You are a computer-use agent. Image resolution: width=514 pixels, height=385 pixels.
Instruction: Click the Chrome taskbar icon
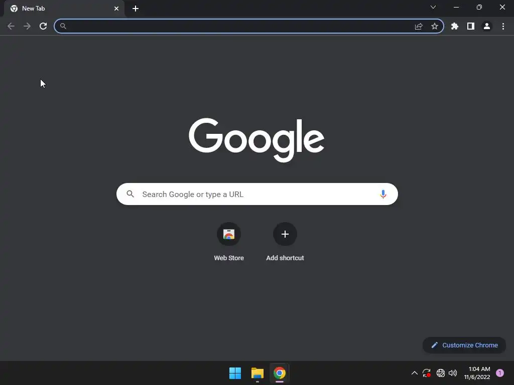click(280, 373)
